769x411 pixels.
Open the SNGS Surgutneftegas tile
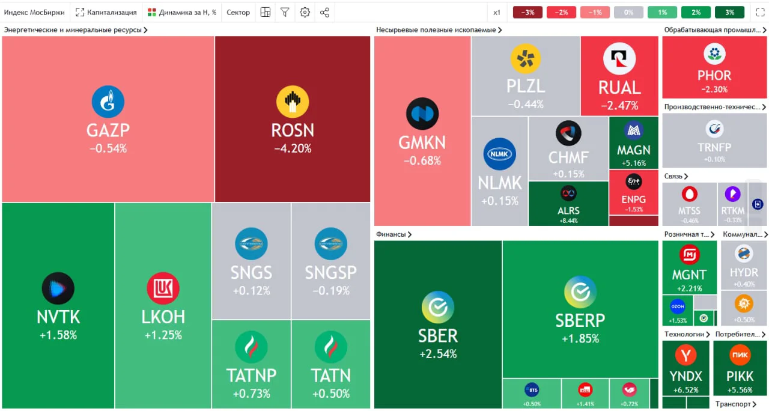coord(251,261)
